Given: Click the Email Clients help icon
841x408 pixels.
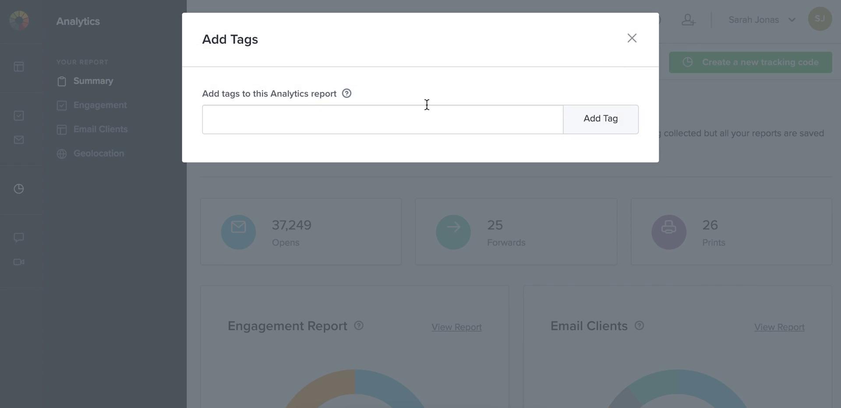Looking at the screenshot, I should (639, 325).
